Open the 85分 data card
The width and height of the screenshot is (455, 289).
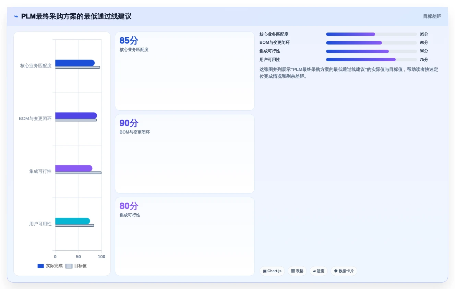tap(185, 71)
